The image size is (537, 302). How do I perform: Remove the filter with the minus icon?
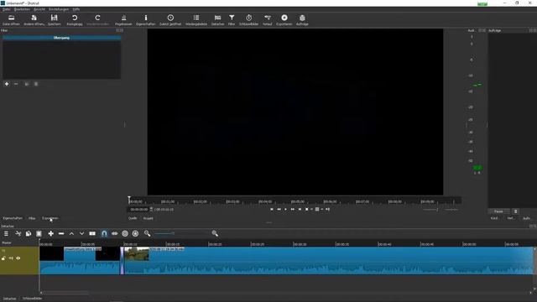(16, 84)
